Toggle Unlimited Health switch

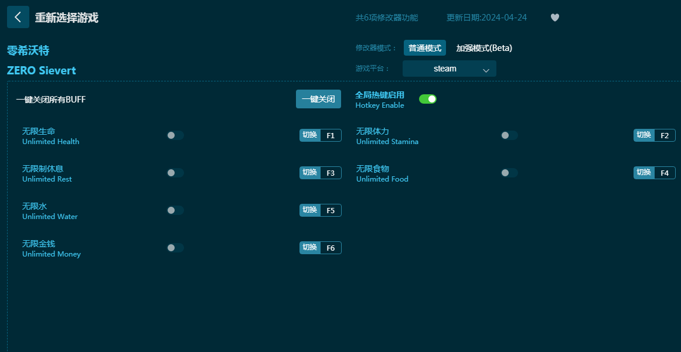(x=175, y=135)
